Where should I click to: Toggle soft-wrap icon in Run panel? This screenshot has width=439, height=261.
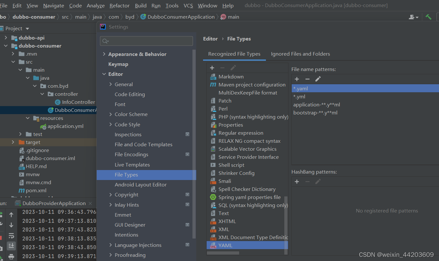pyautogui.click(x=11, y=236)
